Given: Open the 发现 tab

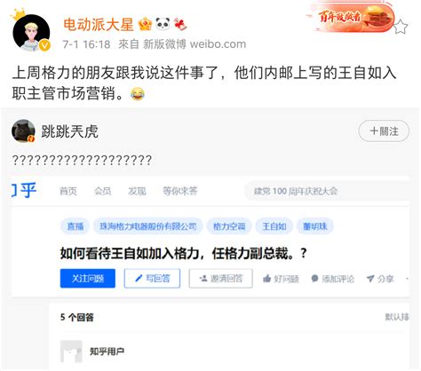Looking at the screenshot, I should [x=137, y=191].
